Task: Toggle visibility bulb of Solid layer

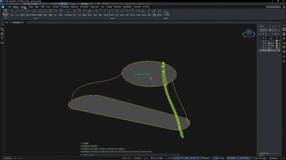Action: [263, 50]
